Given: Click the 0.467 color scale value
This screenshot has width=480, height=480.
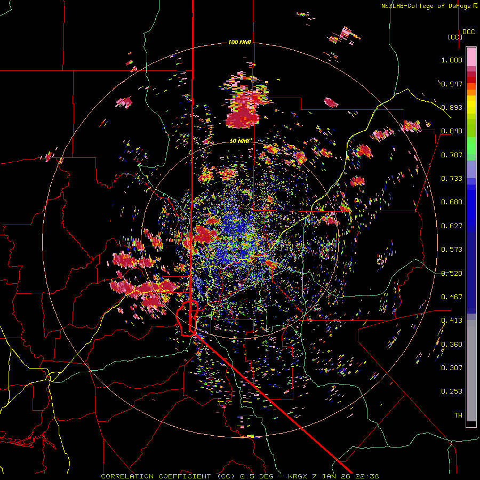Looking at the screenshot, I should click(452, 297).
